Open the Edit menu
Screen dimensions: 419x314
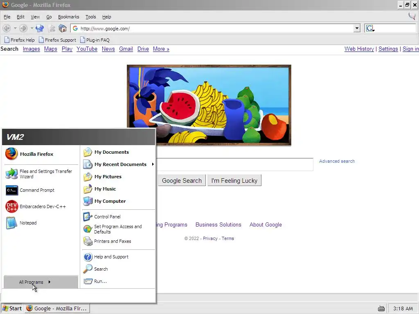coord(20,17)
